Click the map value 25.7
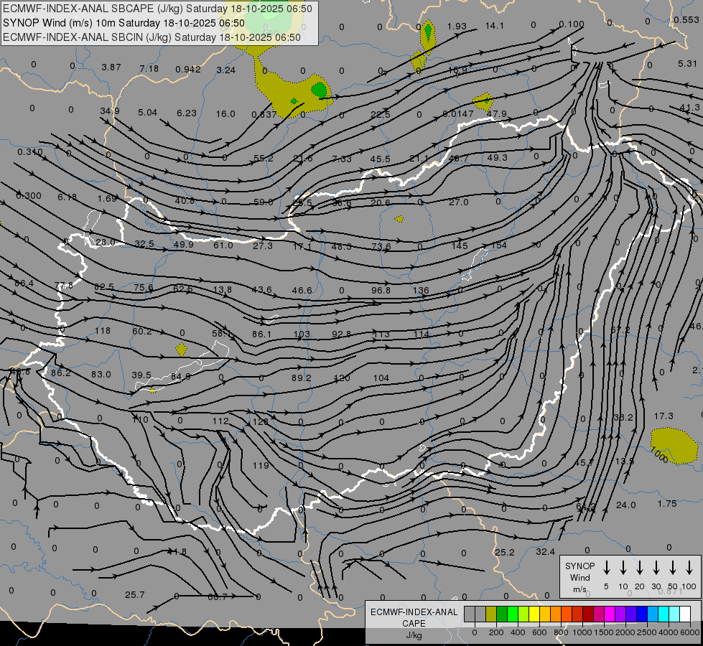Viewport: 703px width, 646px height. click(135, 595)
